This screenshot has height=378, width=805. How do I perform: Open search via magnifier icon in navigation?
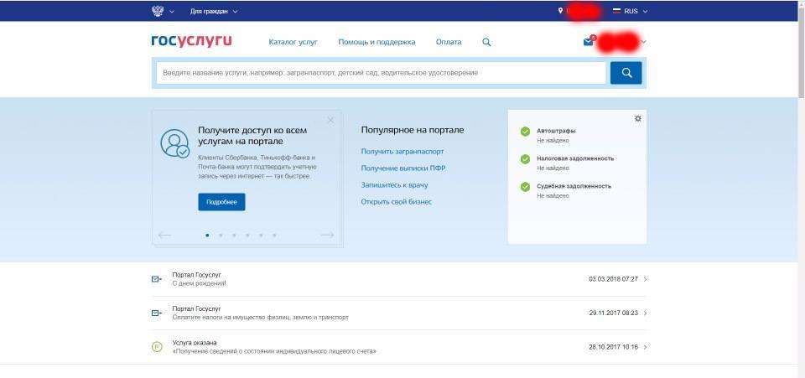pos(486,42)
